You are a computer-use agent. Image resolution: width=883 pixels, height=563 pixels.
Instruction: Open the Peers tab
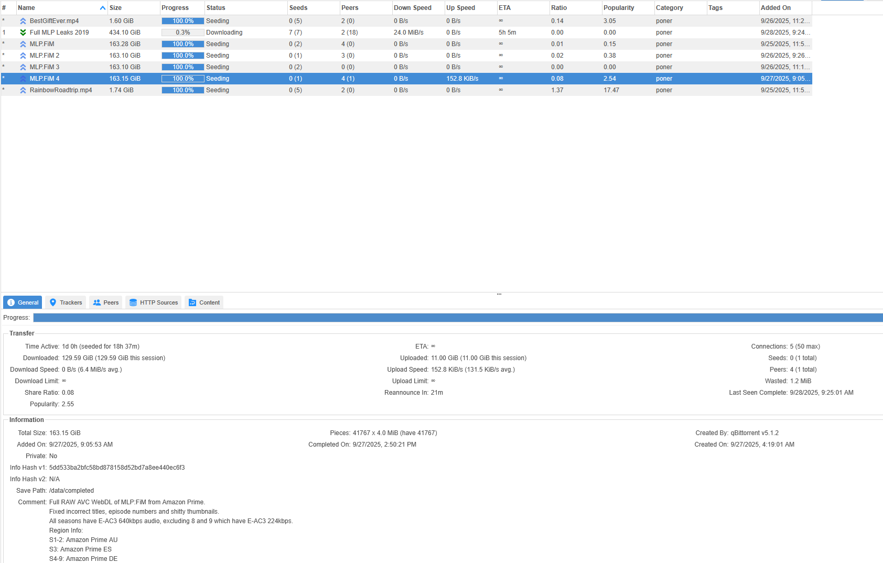click(x=105, y=302)
